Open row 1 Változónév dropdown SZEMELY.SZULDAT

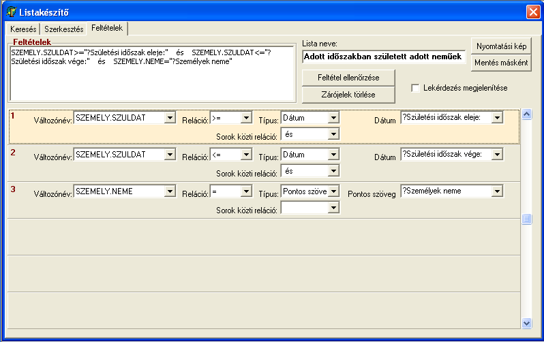click(170, 118)
